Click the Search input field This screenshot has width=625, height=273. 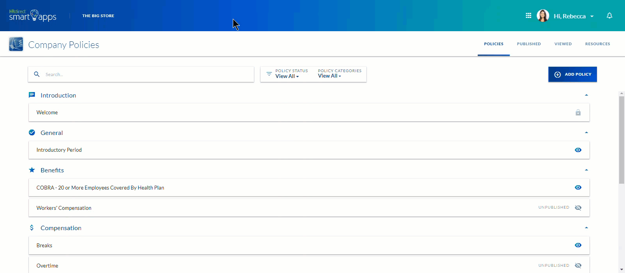[141, 74]
